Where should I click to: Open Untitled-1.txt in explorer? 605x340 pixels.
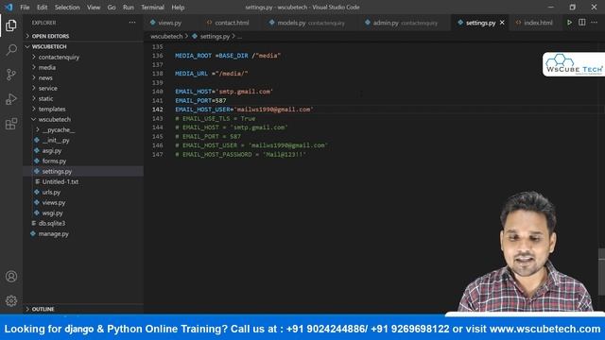83,181
